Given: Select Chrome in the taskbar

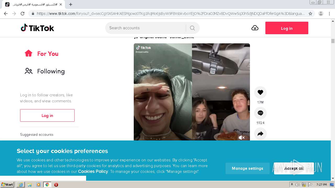Looking at the screenshot, I should [47, 184].
